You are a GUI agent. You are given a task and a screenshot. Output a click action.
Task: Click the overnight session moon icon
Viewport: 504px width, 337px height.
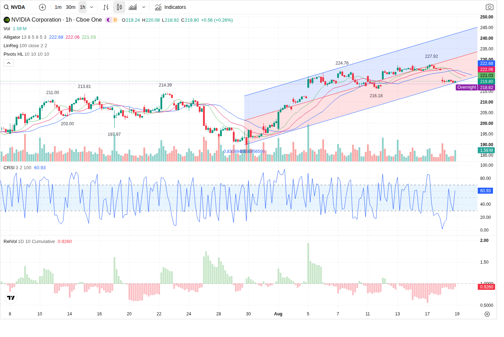pyautogui.click(x=108, y=20)
